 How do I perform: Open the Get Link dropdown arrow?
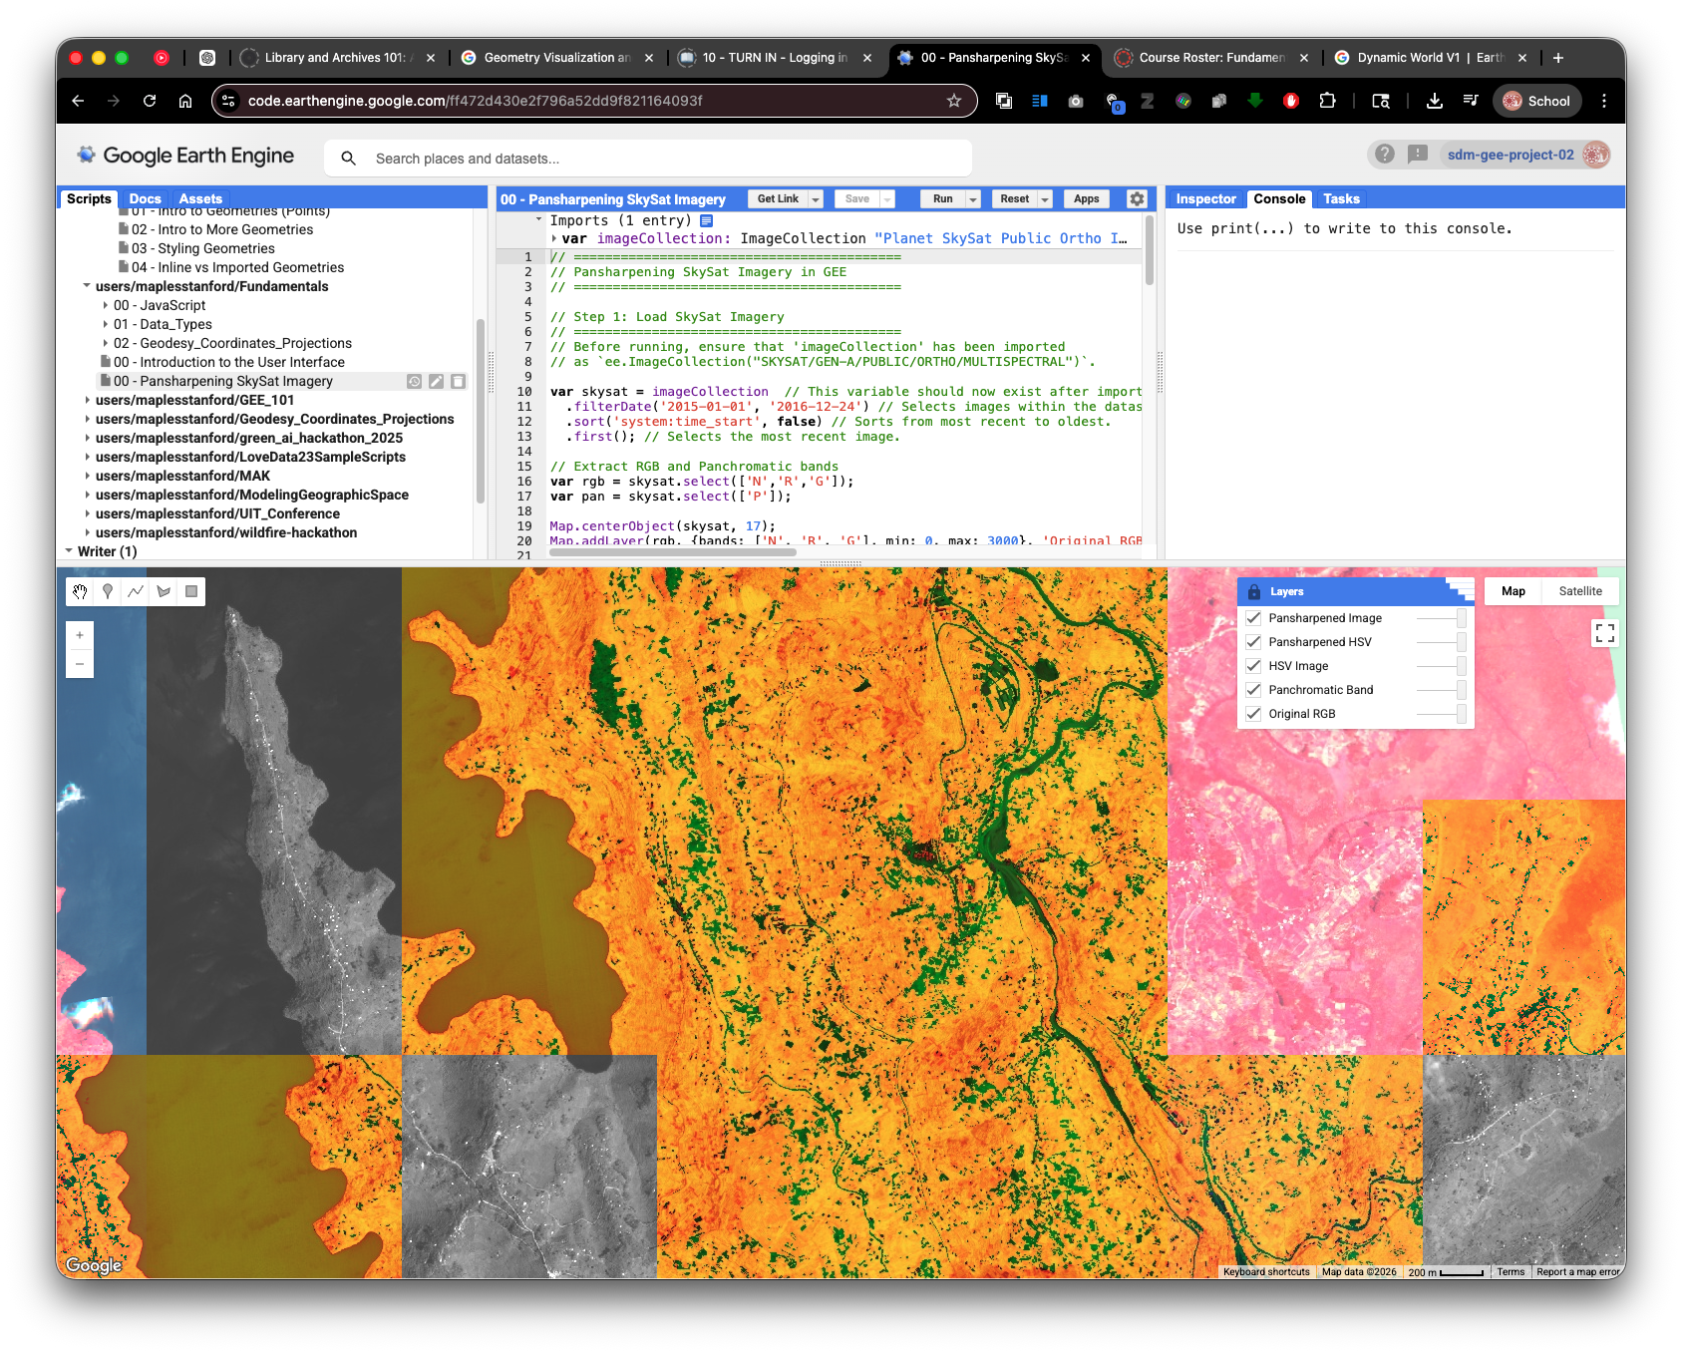coord(816,199)
